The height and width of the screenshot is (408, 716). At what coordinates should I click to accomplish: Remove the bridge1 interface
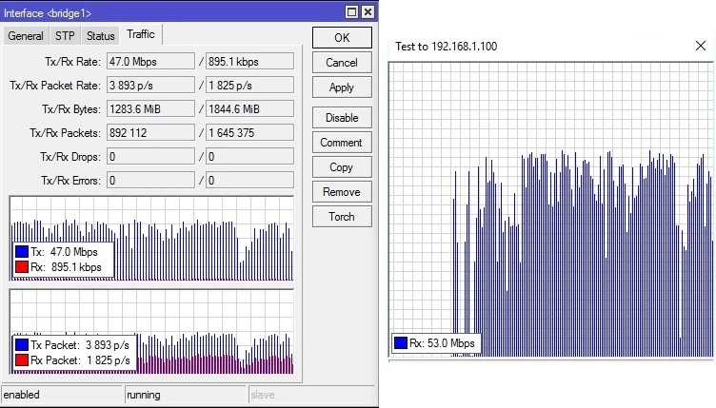pyautogui.click(x=341, y=192)
